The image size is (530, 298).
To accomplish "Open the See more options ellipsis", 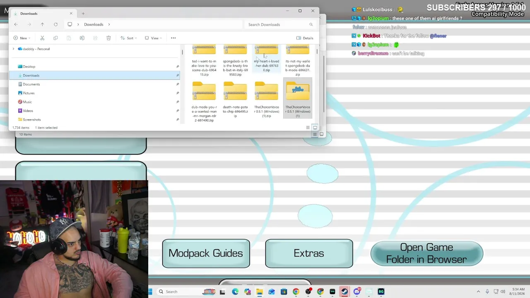I will [x=173, y=38].
